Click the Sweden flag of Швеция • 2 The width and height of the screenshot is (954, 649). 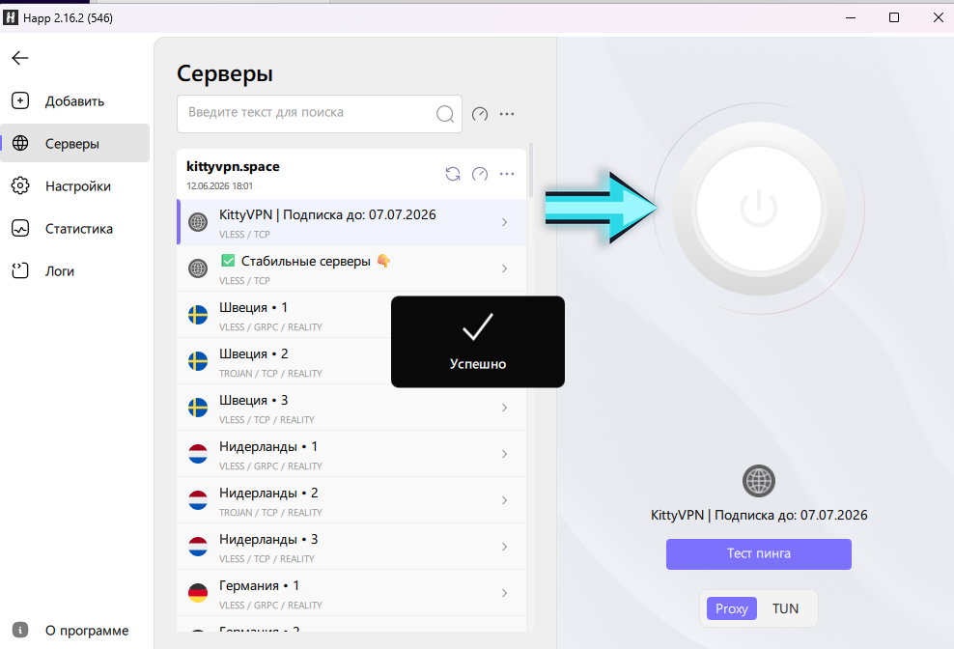(x=198, y=361)
